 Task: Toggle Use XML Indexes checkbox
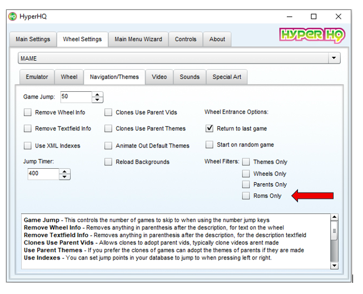(28, 146)
